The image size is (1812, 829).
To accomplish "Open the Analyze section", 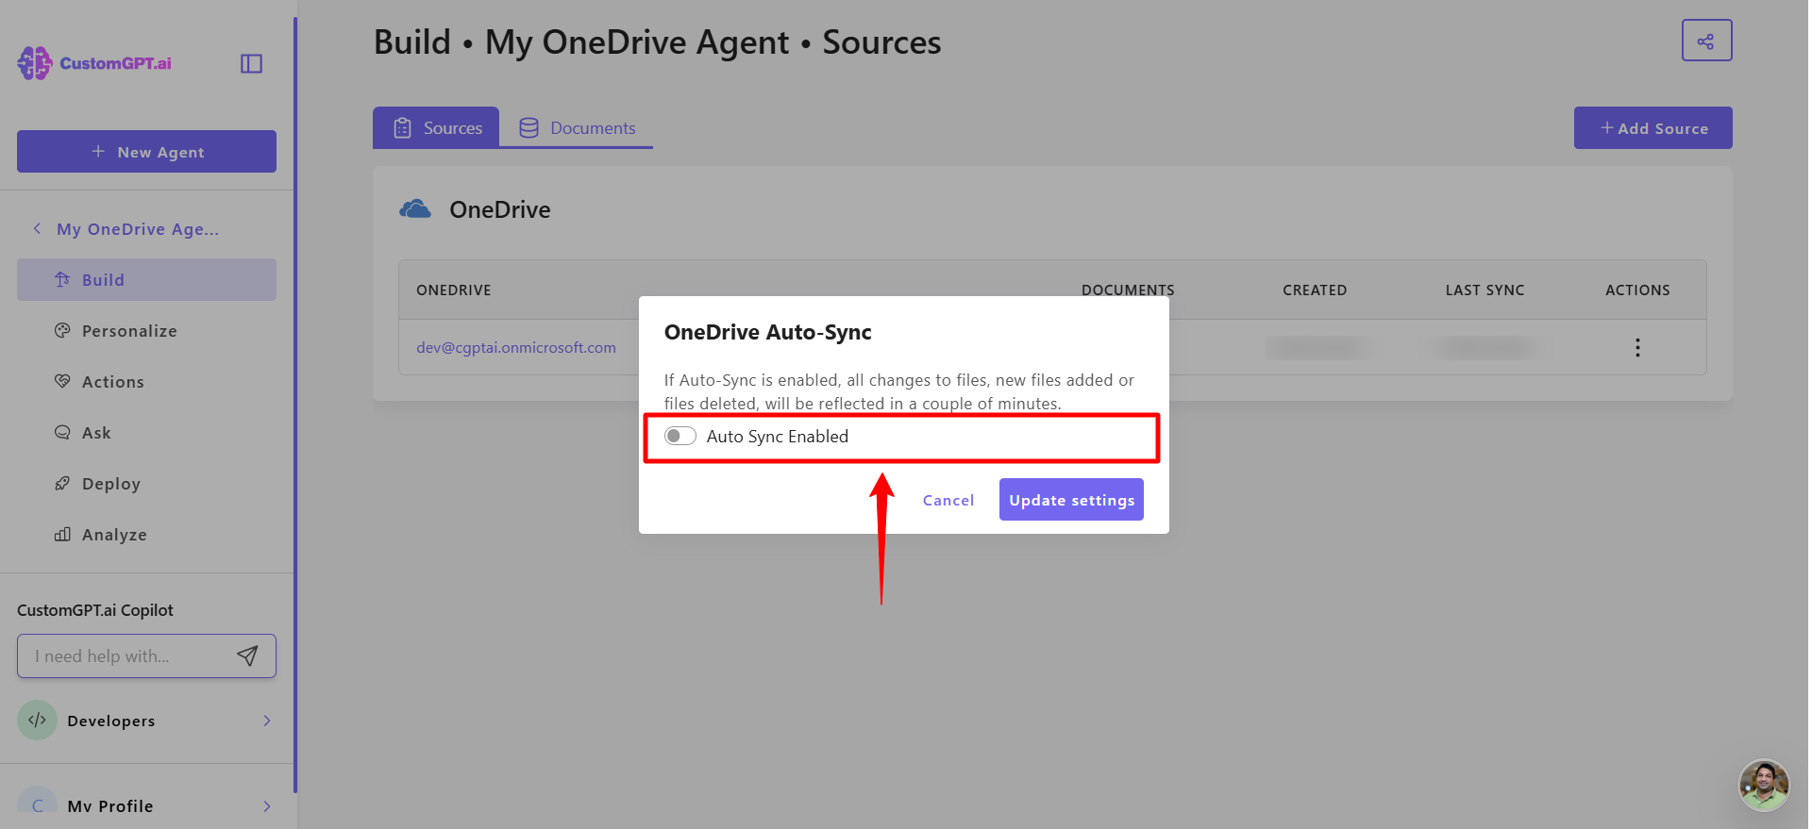I will tap(146, 535).
